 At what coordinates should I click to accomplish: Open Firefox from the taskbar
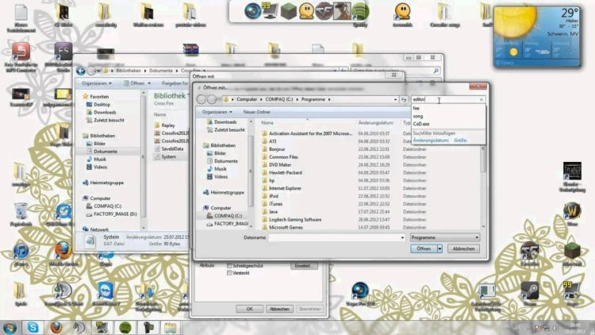pyautogui.click(x=56, y=327)
